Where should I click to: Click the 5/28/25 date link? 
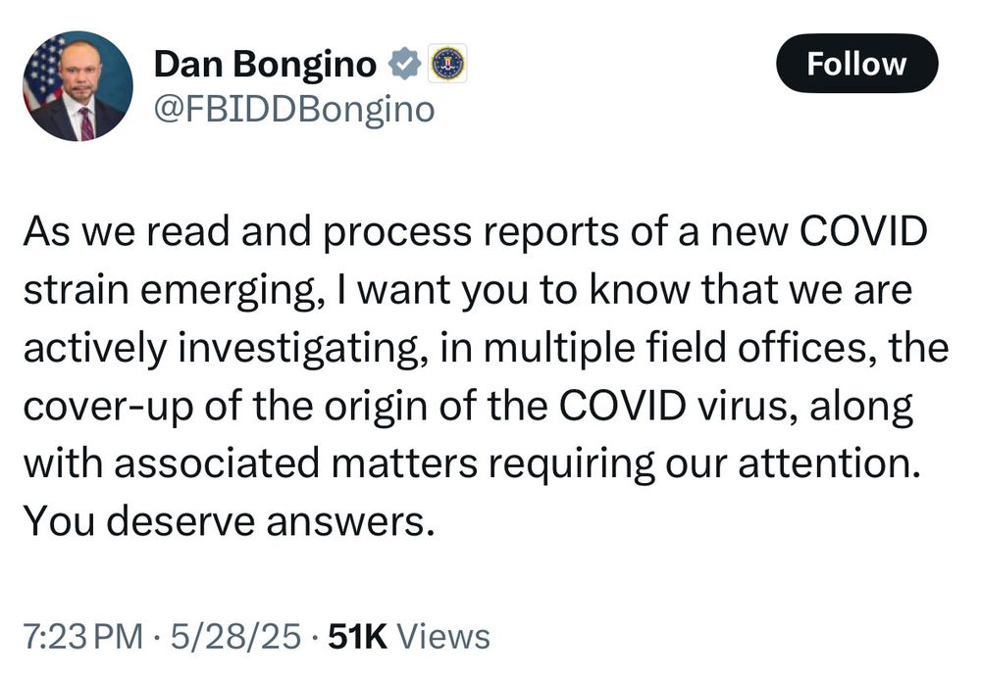point(235,635)
